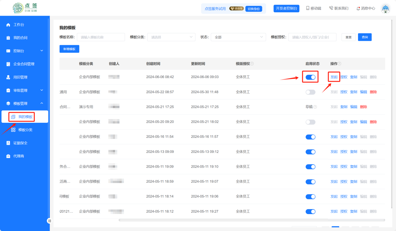This screenshot has height=231, width=396.
Task: Click 消息中心 text in the header
Action: point(368,8)
